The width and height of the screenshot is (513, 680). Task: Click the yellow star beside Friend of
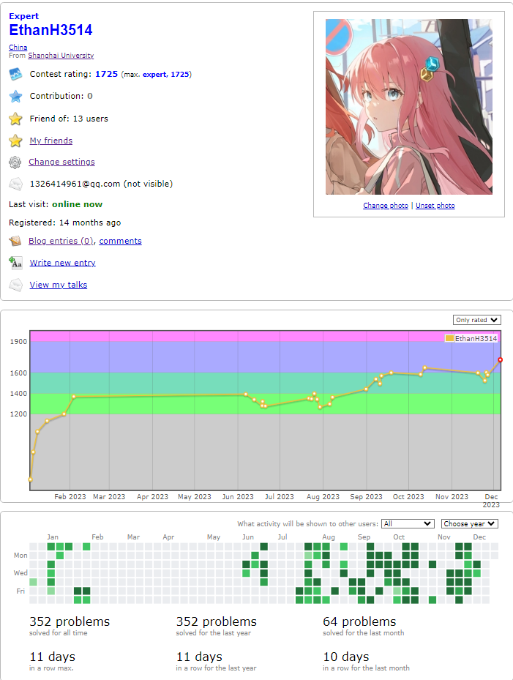pyautogui.click(x=15, y=119)
